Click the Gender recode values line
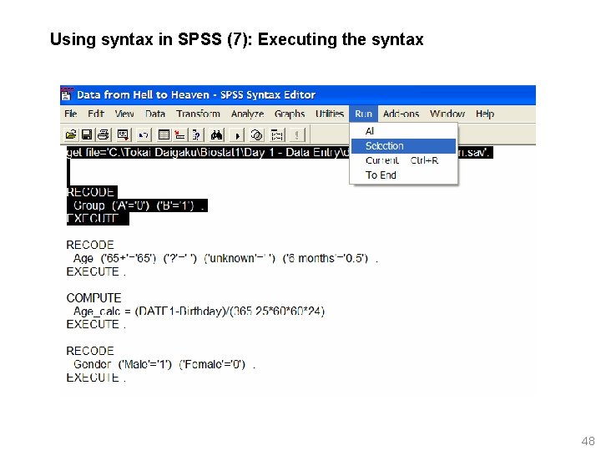This screenshot has height=451, width=601. click(164, 364)
